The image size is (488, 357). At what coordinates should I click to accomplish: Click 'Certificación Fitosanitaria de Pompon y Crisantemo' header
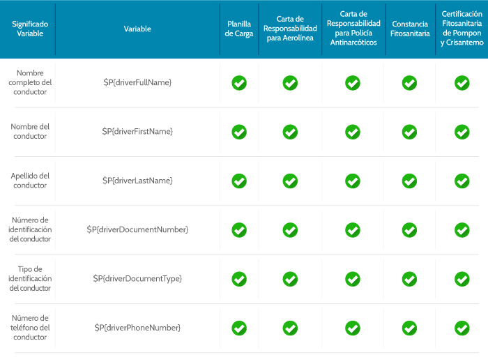pos(462,28)
